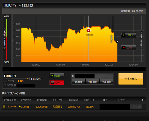Click the HIGH button on the chart
Image resolution: width=149 pixels, height=121 pixels.
pos(129,35)
